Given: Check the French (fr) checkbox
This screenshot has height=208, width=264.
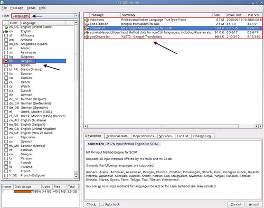Looking at the screenshot, I should click(6, 171).
